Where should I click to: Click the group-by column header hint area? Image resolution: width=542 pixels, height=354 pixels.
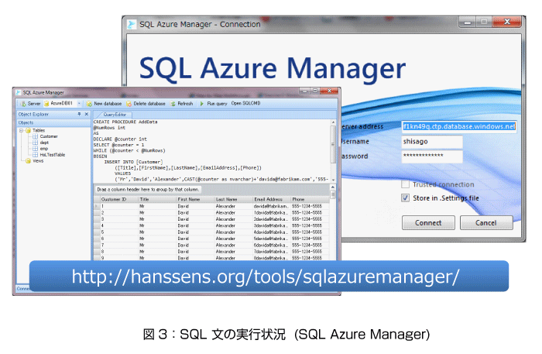[x=148, y=190]
